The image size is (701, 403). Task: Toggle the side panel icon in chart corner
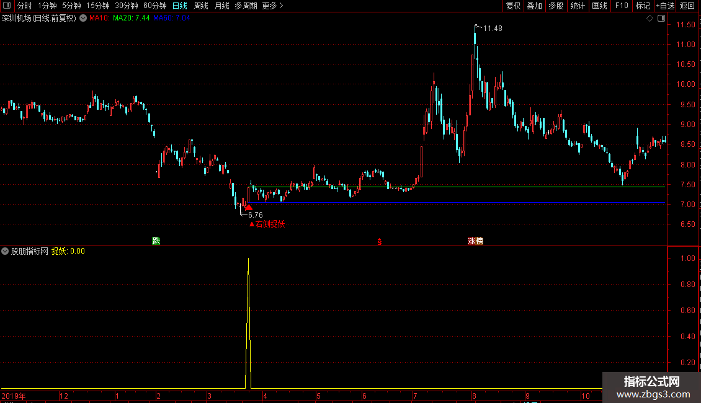661,19
